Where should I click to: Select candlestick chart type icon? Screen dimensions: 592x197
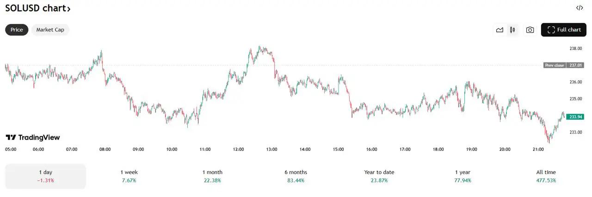tap(512, 30)
